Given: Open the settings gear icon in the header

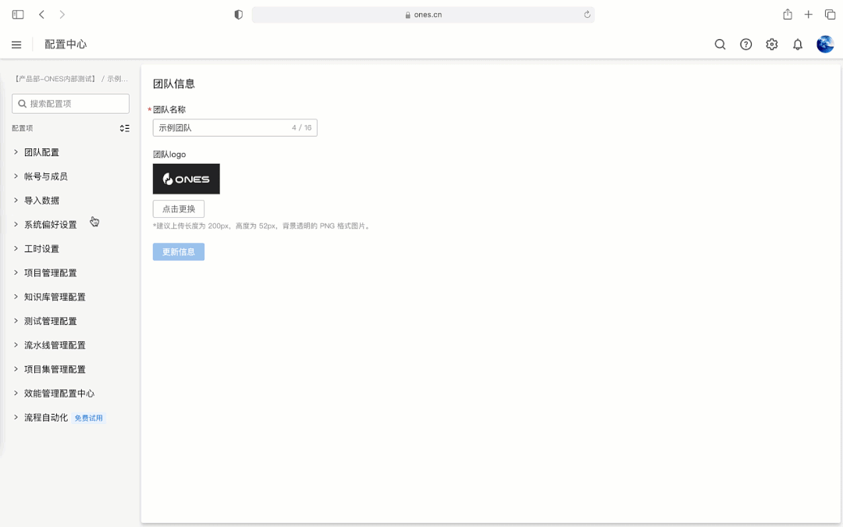Looking at the screenshot, I should [x=771, y=45].
